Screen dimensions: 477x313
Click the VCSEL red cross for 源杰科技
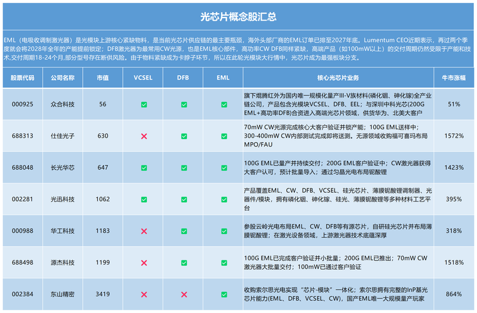144,263
